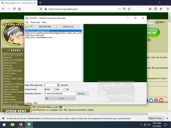Select PDF output format
Image resolution: width=171 pixels, height=128 pixels.
(47, 89)
